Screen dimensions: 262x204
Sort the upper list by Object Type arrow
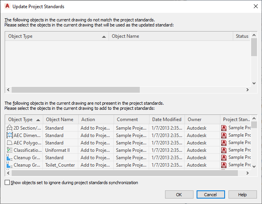(104, 37)
